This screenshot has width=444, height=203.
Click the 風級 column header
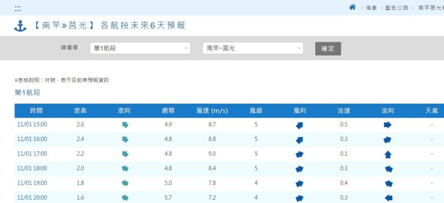pos(256,111)
